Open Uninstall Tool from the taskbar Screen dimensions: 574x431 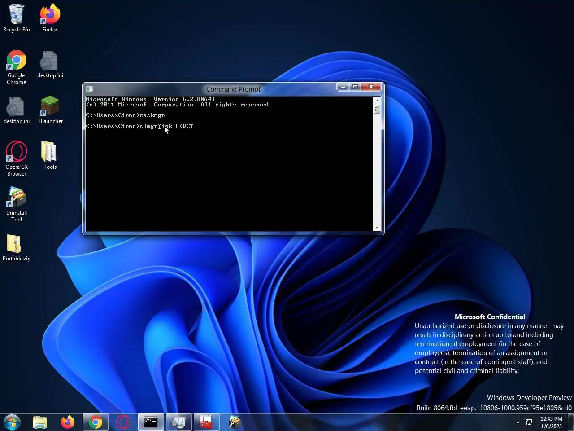pyautogui.click(x=235, y=422)
